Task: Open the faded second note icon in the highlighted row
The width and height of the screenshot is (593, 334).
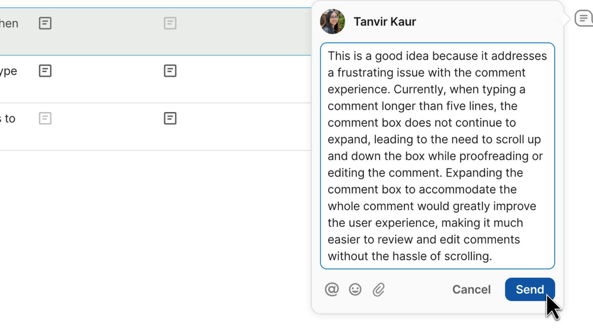Action: [170, 23]
